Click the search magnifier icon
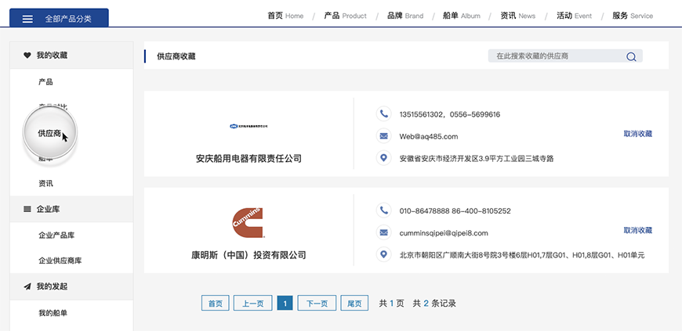This screenshot has height=331, width=682. point(631,56)
